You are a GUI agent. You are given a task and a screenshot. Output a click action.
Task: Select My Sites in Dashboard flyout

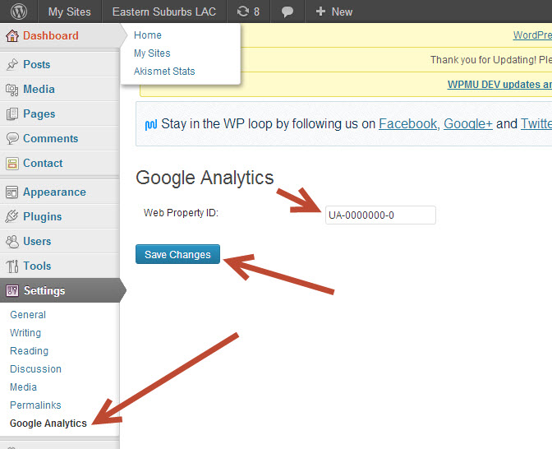tap(152, 53)
